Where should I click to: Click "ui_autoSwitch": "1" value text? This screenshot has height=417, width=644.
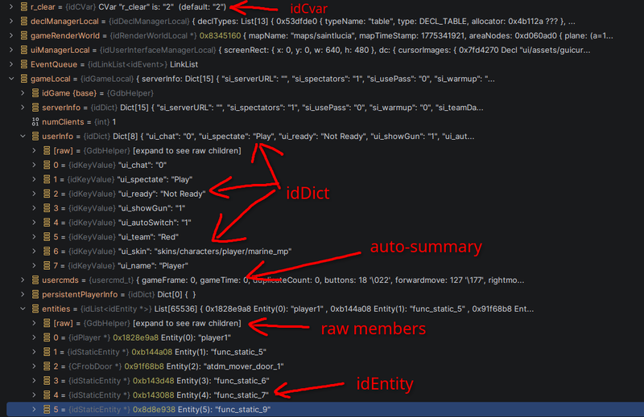tap(155, 223)
